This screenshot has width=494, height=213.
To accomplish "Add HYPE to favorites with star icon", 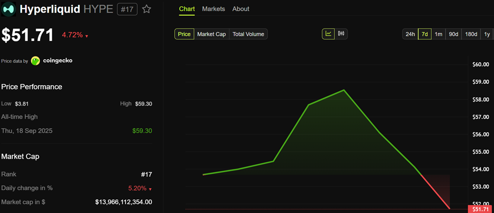I will (146, 9).
